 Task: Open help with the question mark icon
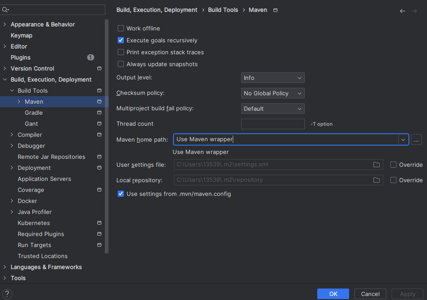tap(7, 294)
